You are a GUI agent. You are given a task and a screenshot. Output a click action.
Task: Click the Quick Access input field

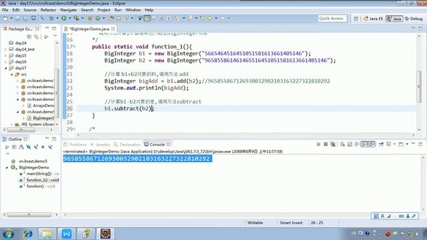[x=332, y=18]
